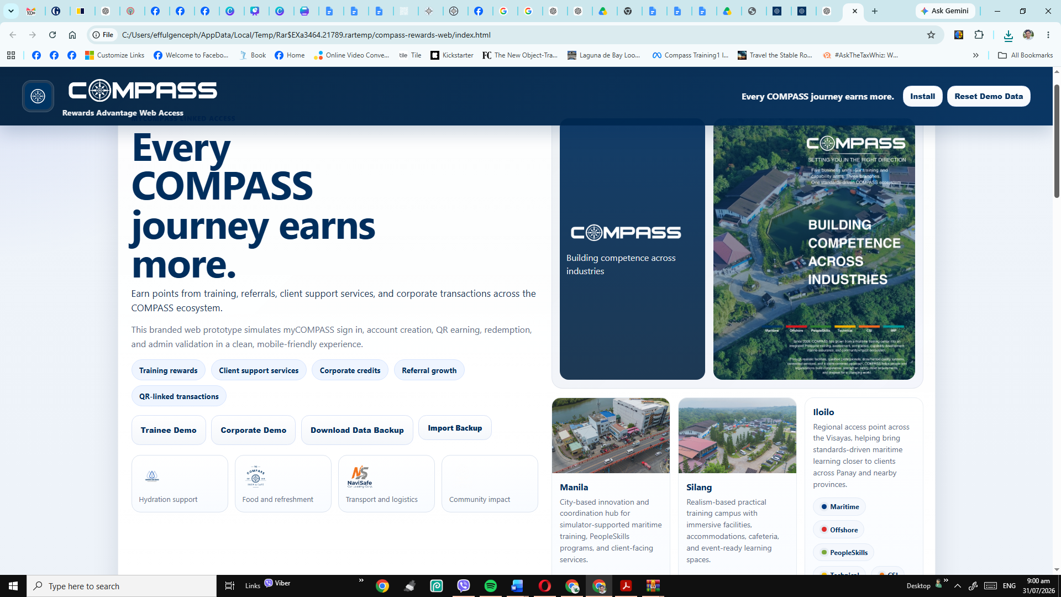The width and height of the screenshot is (1061, 597).
Task: Click Reset Demo Data button
Action: pyautogui.click(x=989, y=96)
